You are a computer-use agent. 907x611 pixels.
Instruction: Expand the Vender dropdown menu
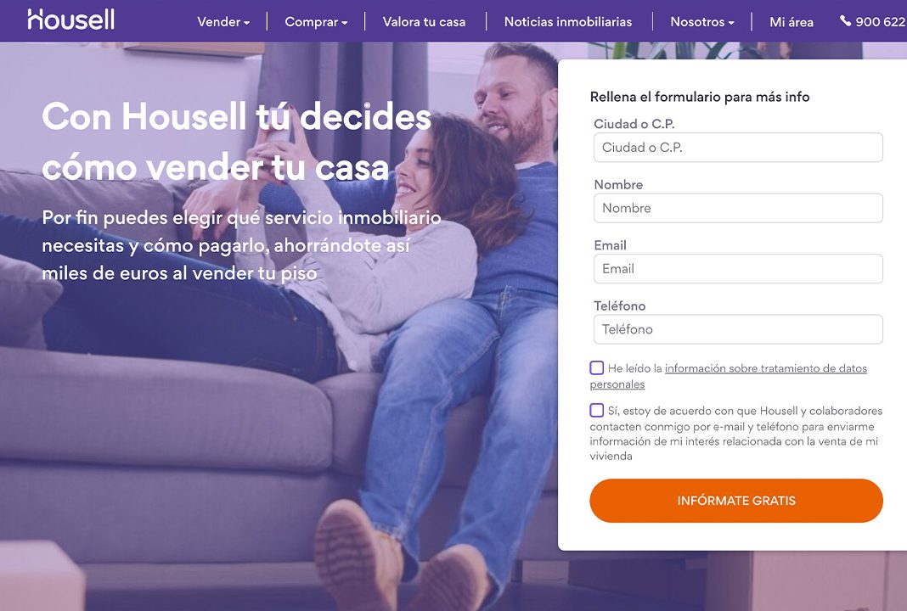223,22
